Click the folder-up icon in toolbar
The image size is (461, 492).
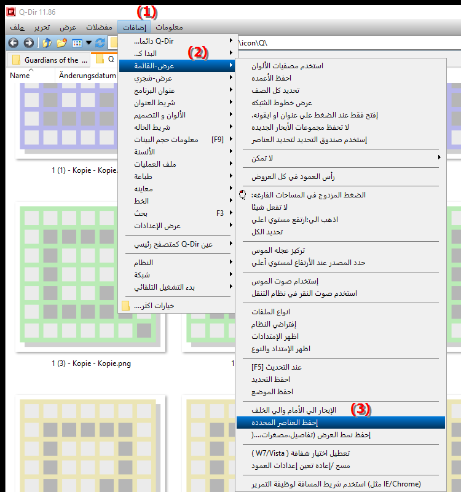pos(47,43)
